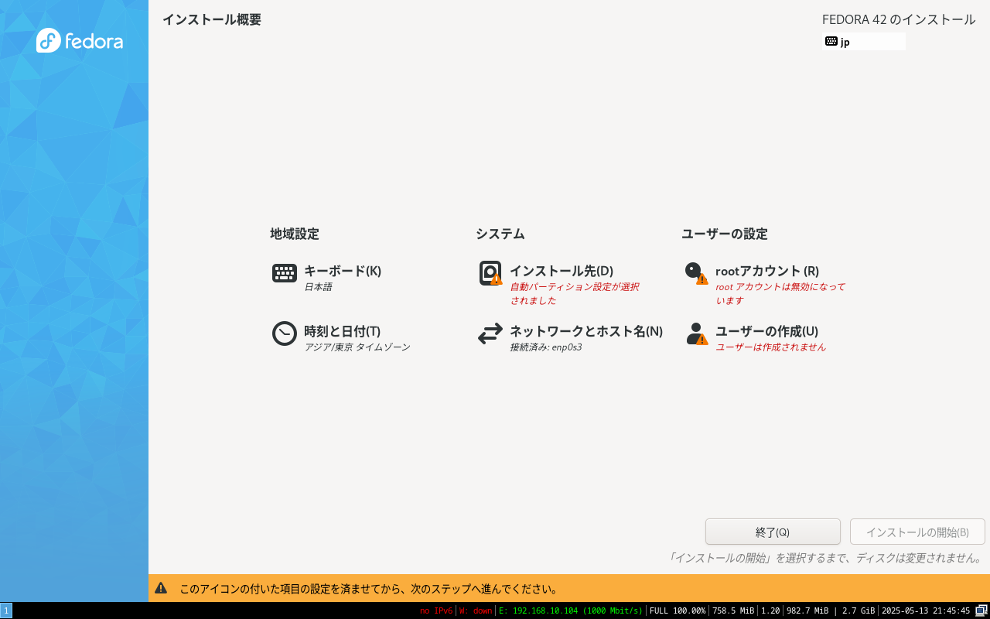Click the ユーザーの設定 section heading
Viewport: 990px width, 619px height.
point(725,234)
